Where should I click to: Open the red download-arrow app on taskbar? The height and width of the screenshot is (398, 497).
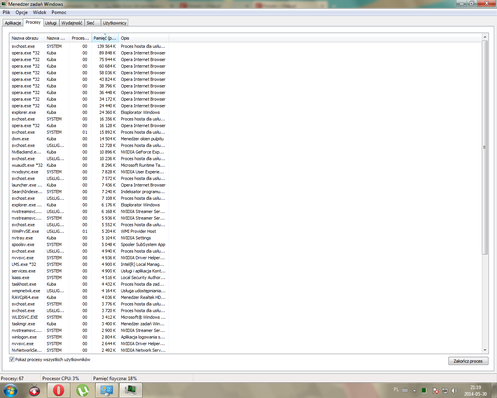(35, 390)
